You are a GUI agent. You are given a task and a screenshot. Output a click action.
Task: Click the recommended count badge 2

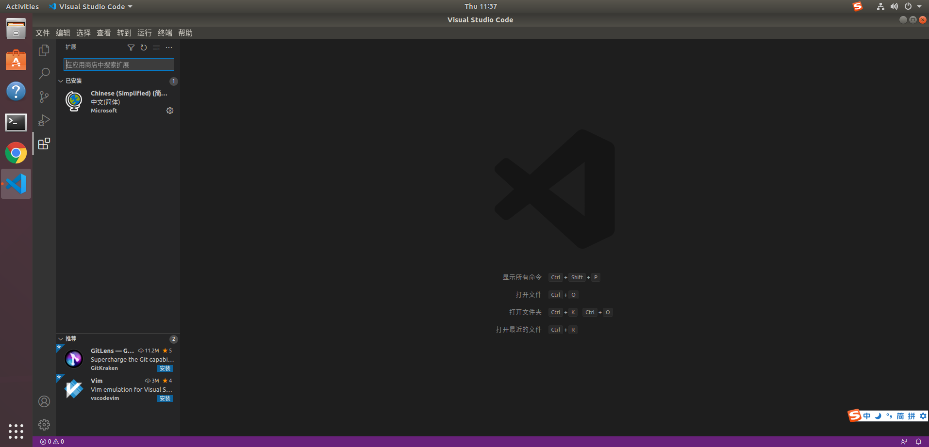pyautogui.click(x=174, y=339)
